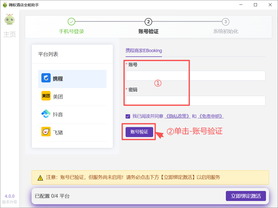
Task: Select the 美团 (Meituan) platform icon
Action: pyautogui.click(x=46, y=96)
